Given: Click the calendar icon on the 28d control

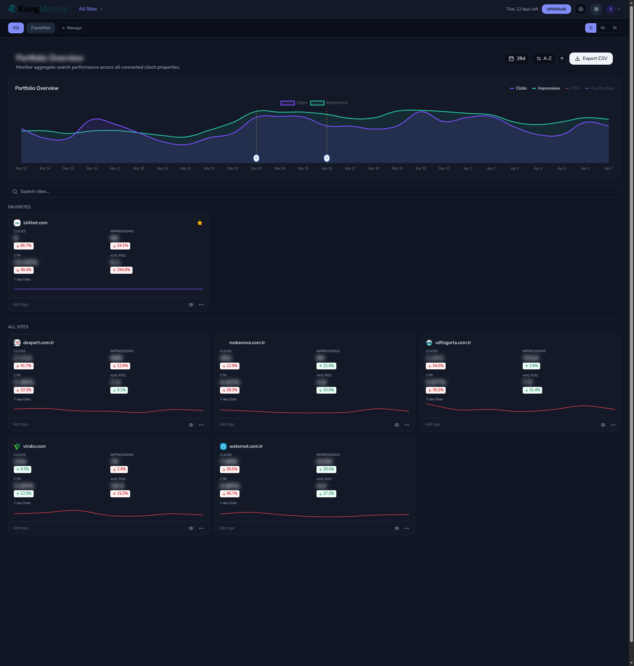Looking at the screenshot, I should click(x=512, y=58).
